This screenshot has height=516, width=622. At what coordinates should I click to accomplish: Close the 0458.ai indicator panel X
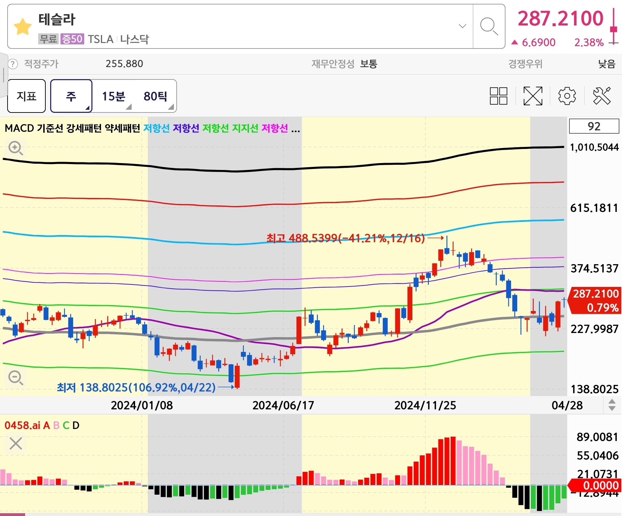pos(16,443)
